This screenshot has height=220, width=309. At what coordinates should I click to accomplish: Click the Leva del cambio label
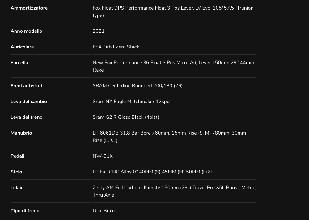[x=28, y=102]
